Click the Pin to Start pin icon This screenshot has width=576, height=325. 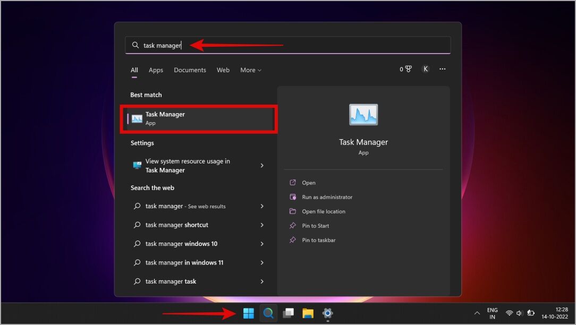click(x=293, y=226)
